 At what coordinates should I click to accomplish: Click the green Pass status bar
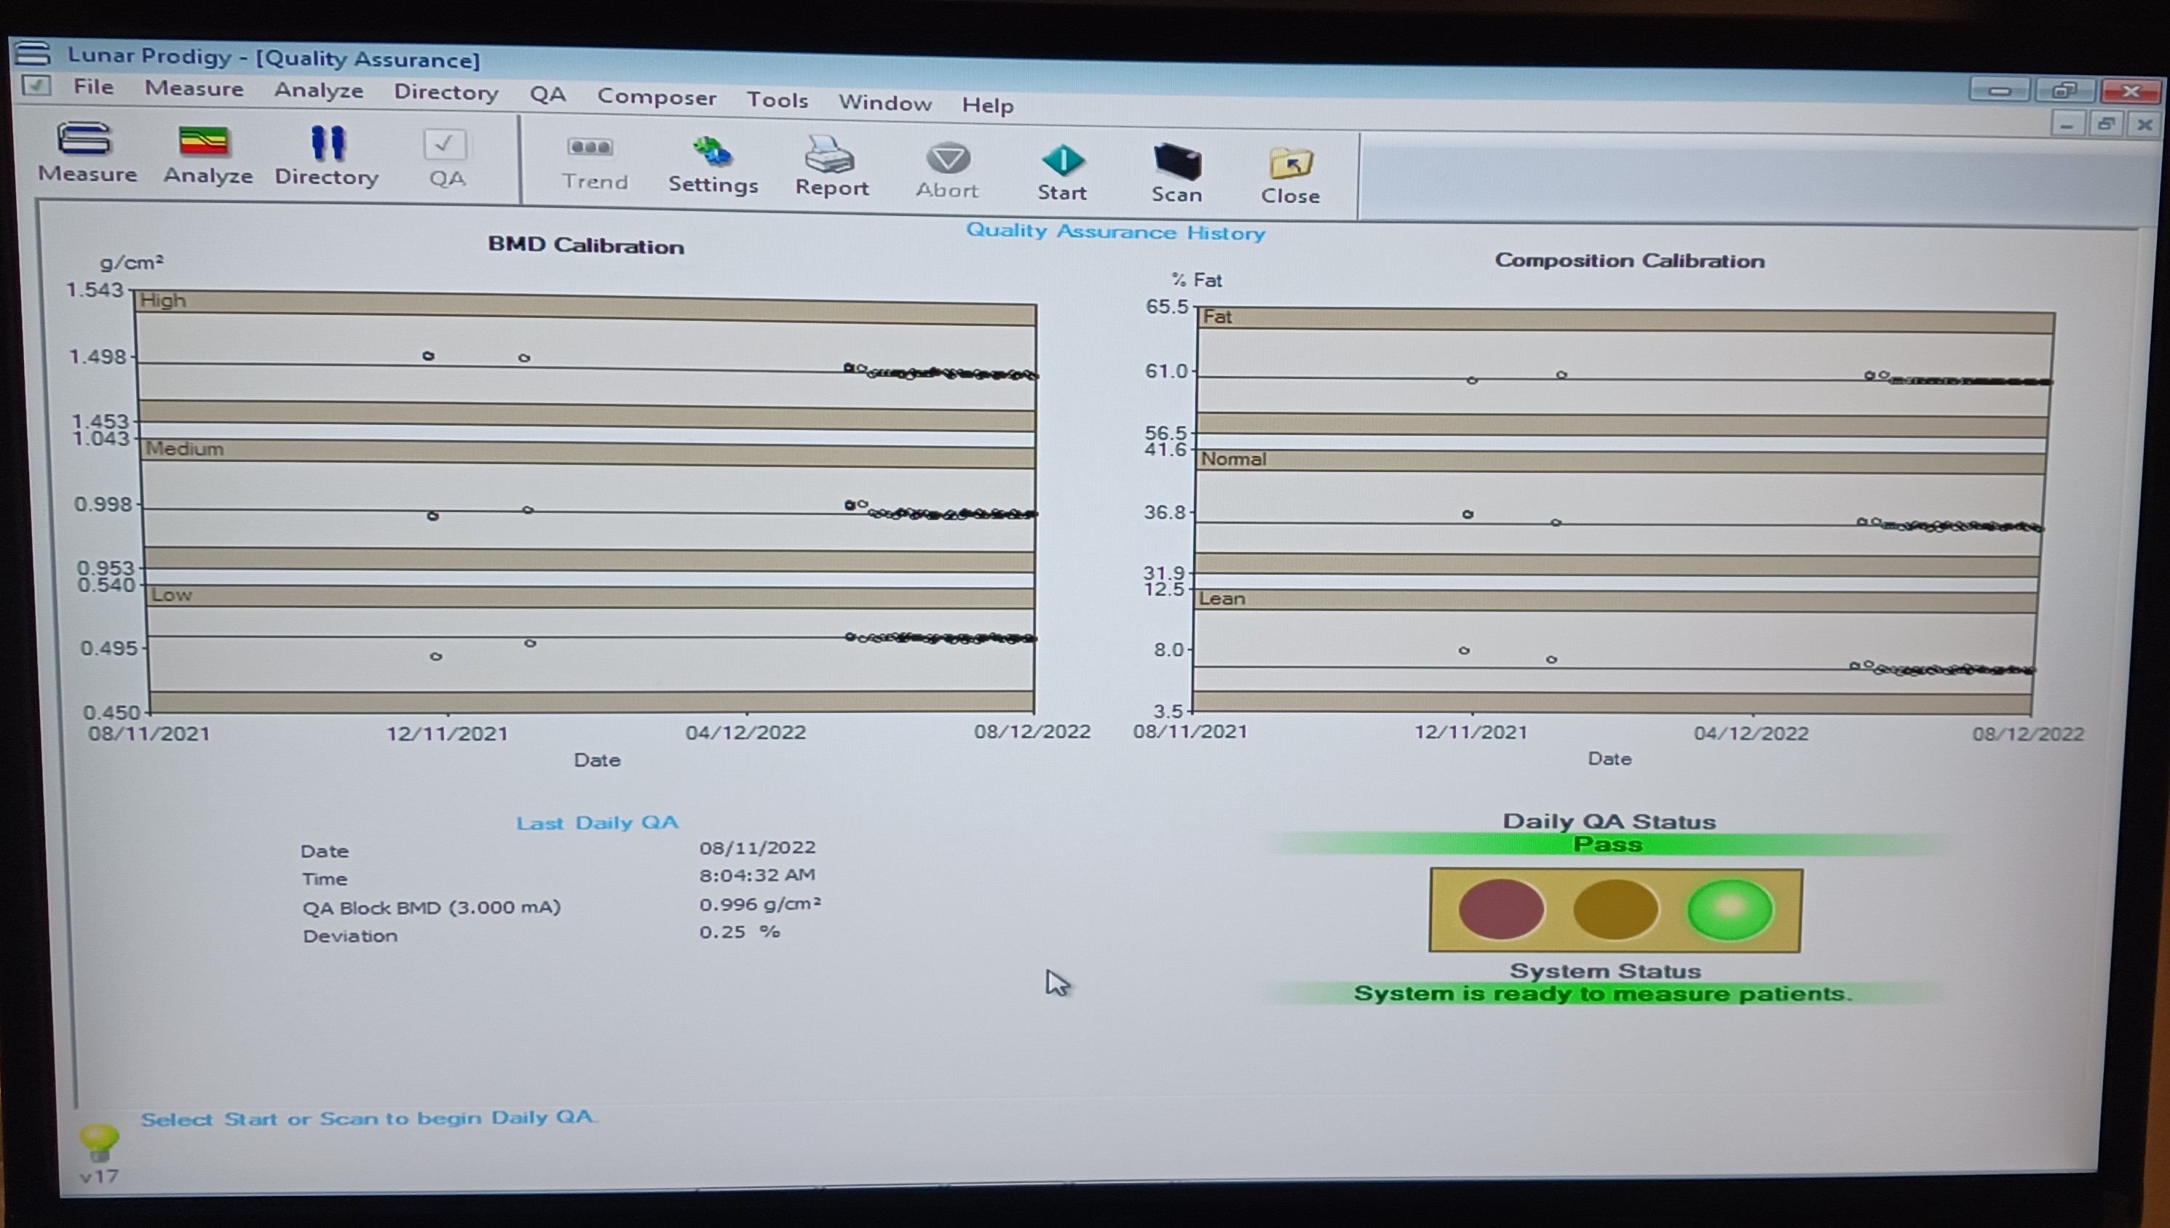pos(1607,844)
